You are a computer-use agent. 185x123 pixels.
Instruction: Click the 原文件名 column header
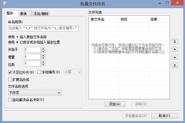pyautogui.click(x=104, y=19)
